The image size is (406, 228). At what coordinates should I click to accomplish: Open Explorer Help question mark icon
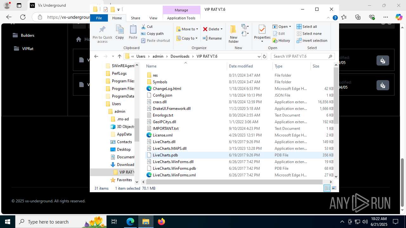tap(335, 18)
